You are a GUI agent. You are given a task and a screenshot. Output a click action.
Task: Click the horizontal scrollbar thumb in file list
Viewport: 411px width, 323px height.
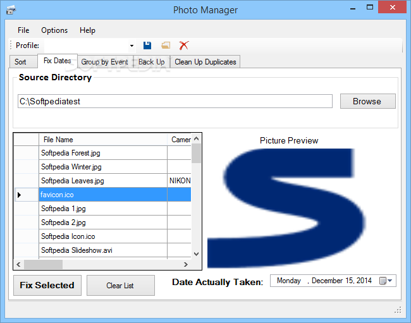(x=43, y=265)
